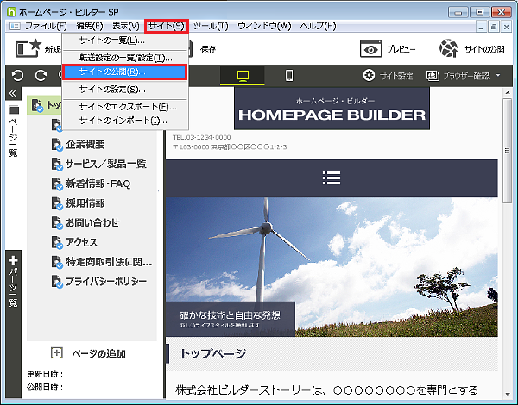518x405 pixels.
Task: Click page icon beside サービス／製品一覧
Action: (57, 165)
